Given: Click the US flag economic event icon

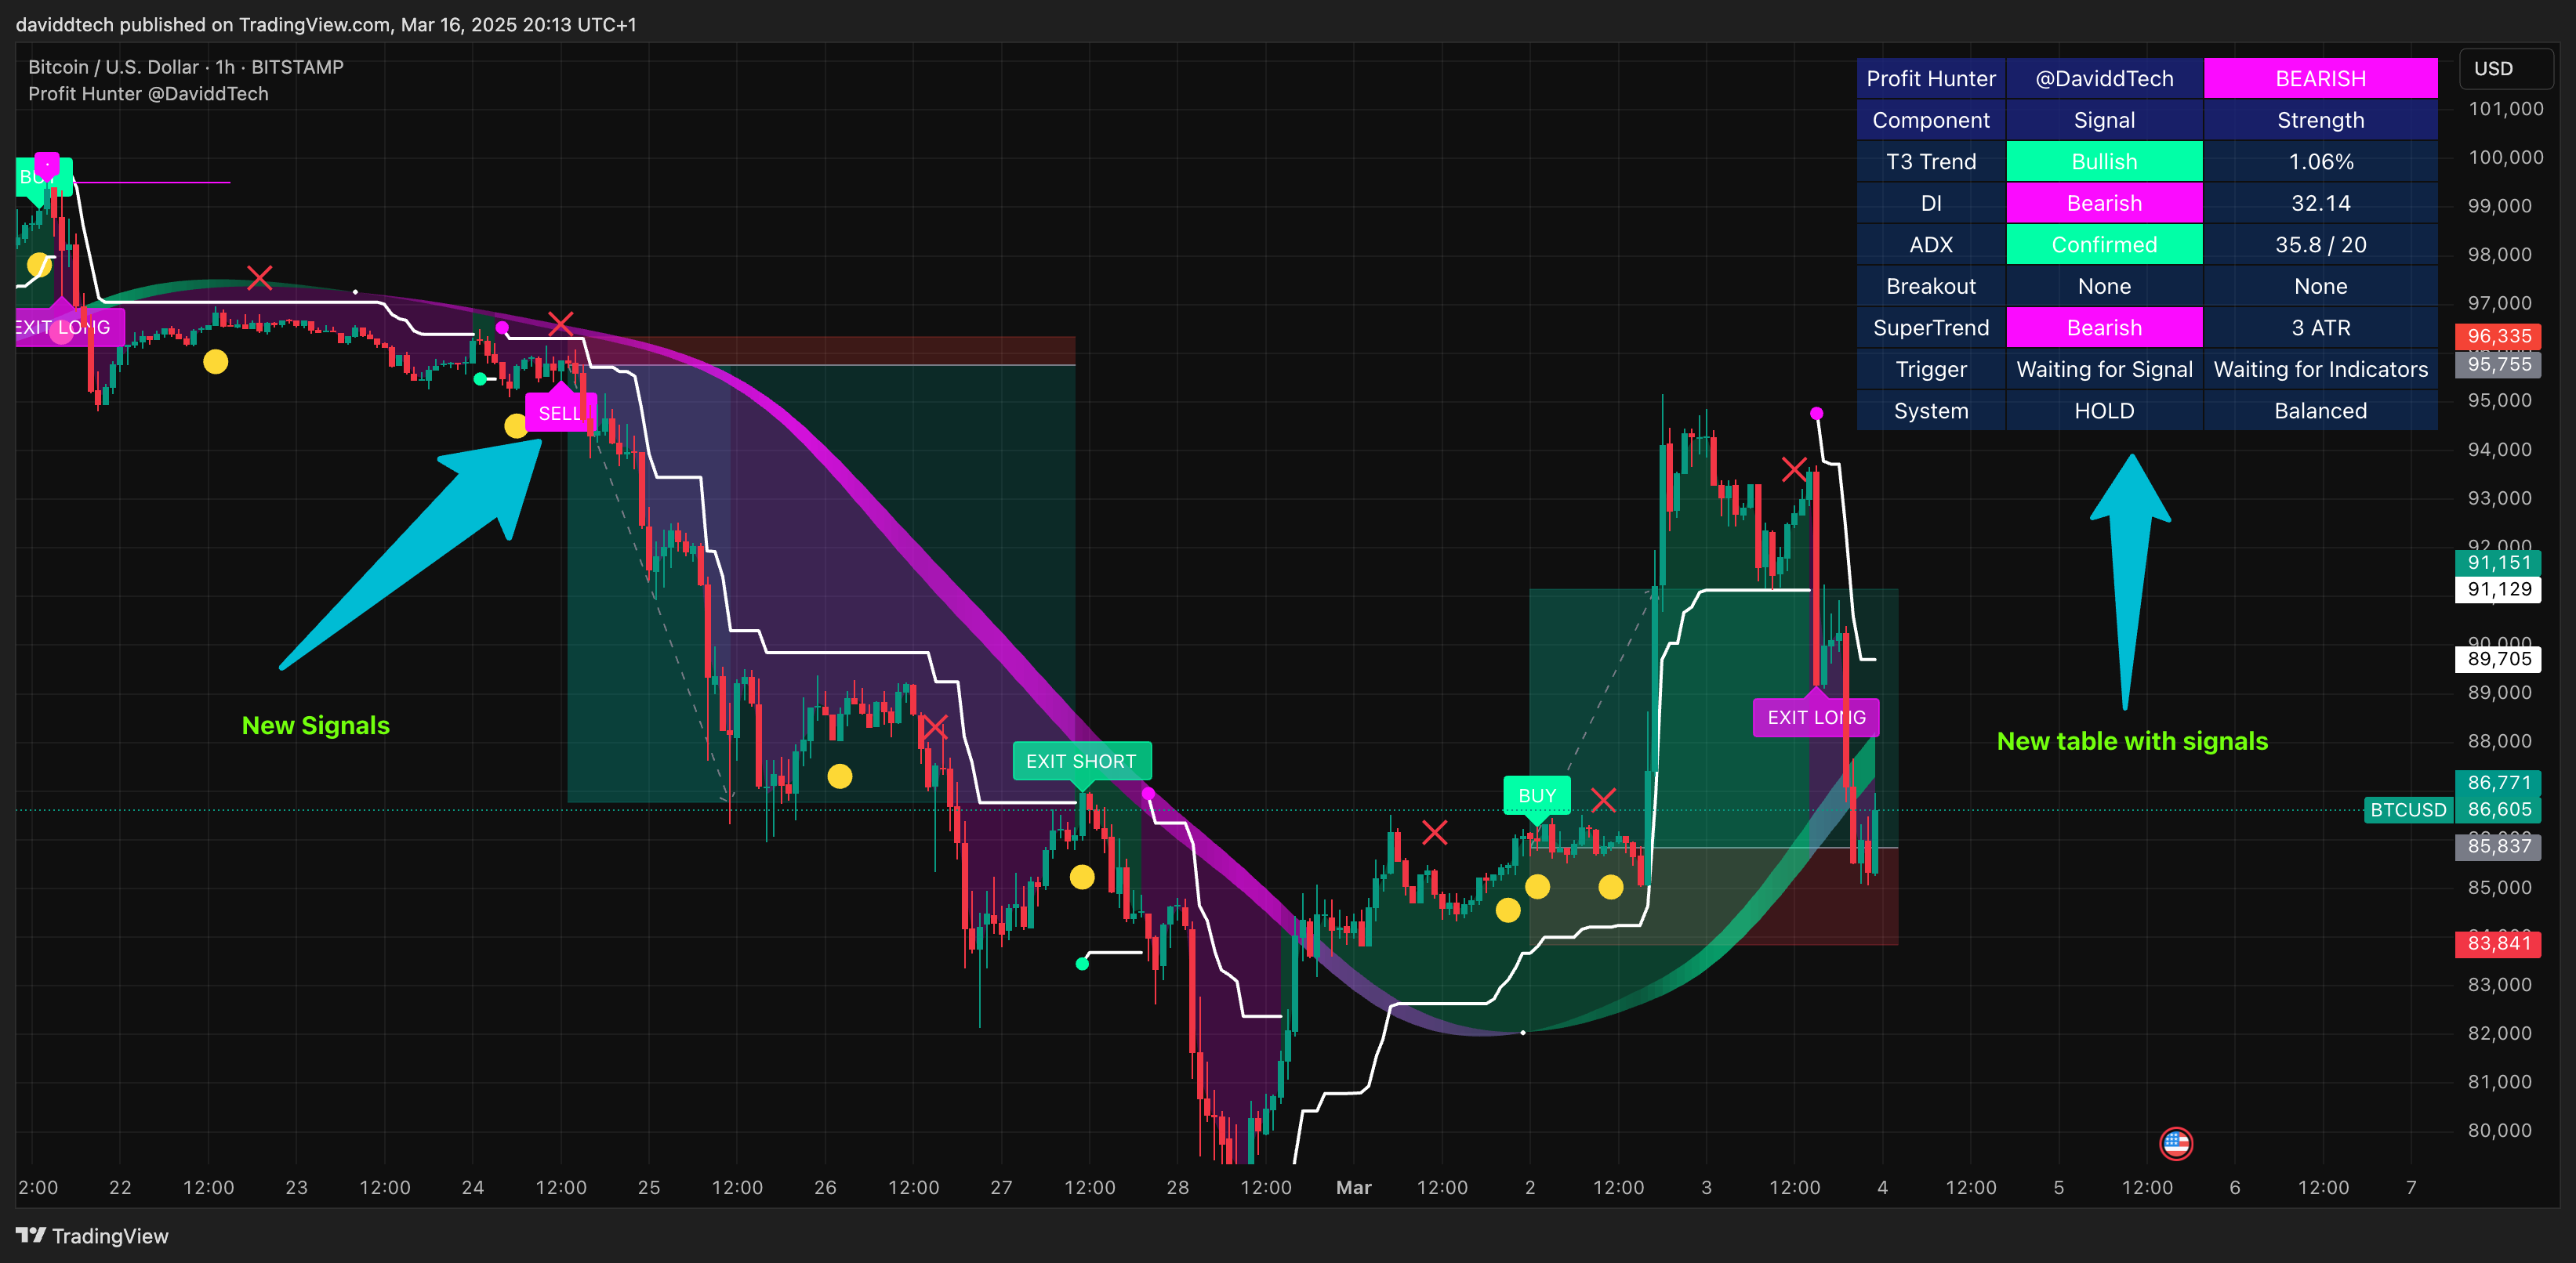Looking at the screenshot, I should tap(2176, 1143).
